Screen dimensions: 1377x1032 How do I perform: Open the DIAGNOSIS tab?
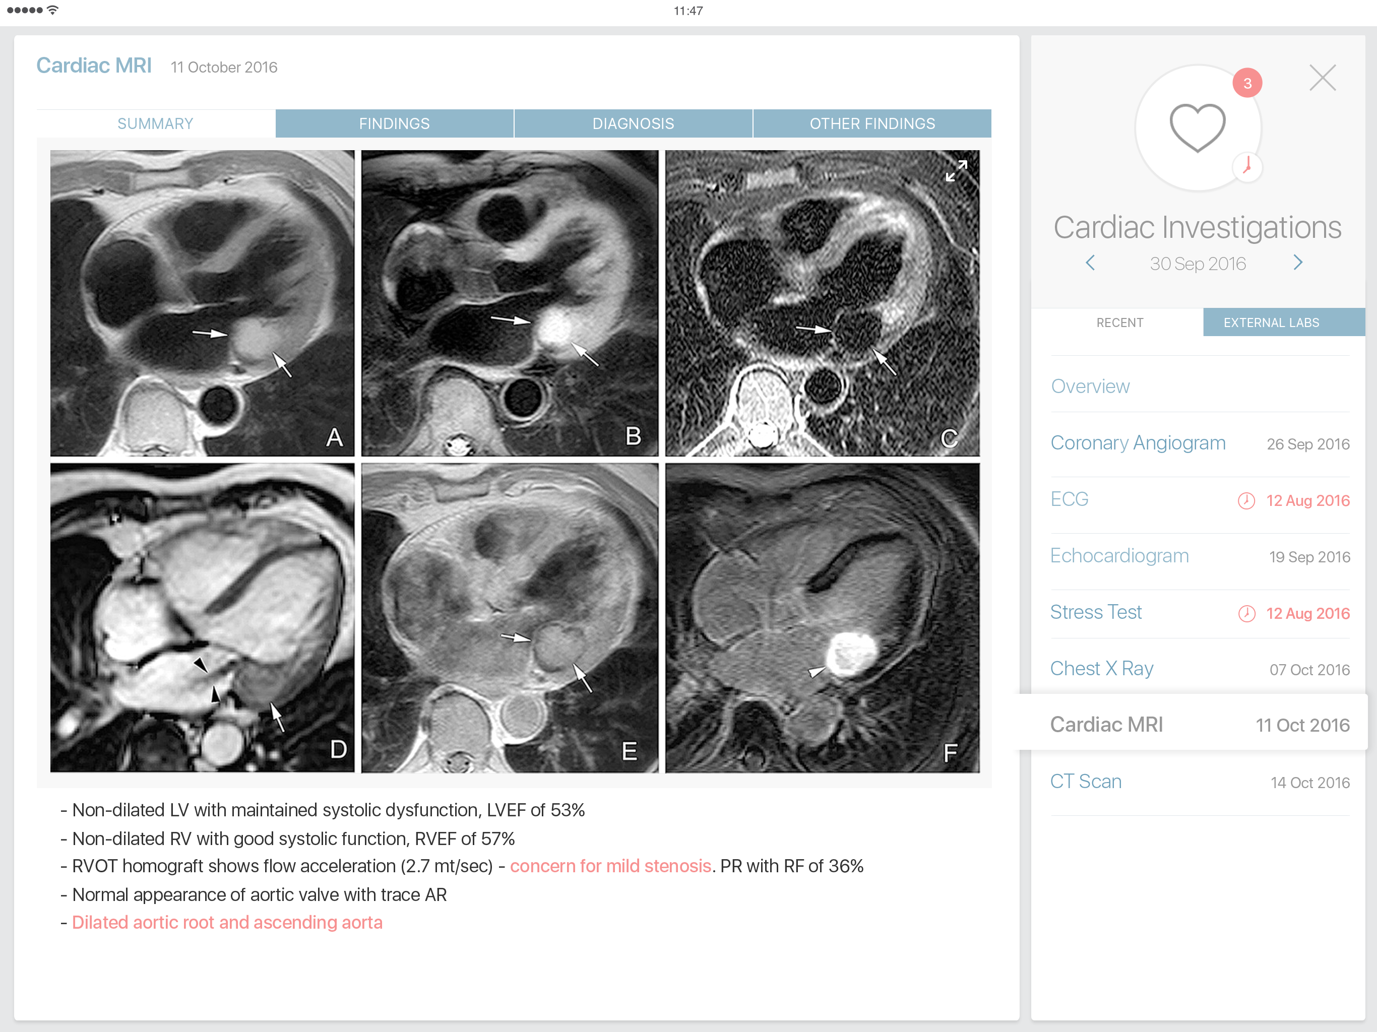[x=633, y=123]
